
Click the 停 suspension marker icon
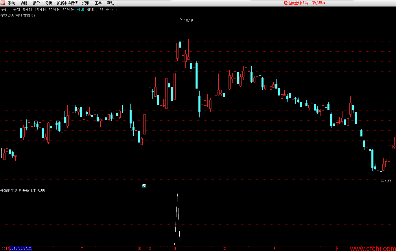point(144,186)
